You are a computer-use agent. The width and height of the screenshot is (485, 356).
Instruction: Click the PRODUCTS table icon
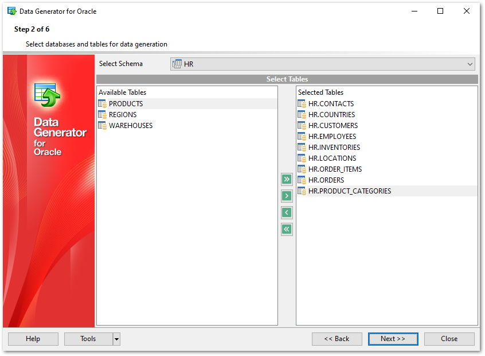[103, 104]
